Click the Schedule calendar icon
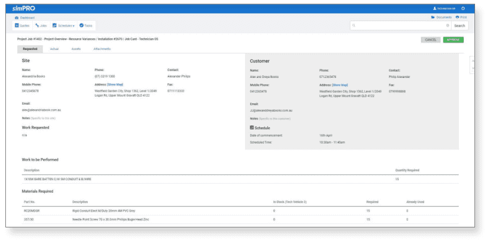The height and width of the screenshot is (243, 489). [x=251, y=127]
